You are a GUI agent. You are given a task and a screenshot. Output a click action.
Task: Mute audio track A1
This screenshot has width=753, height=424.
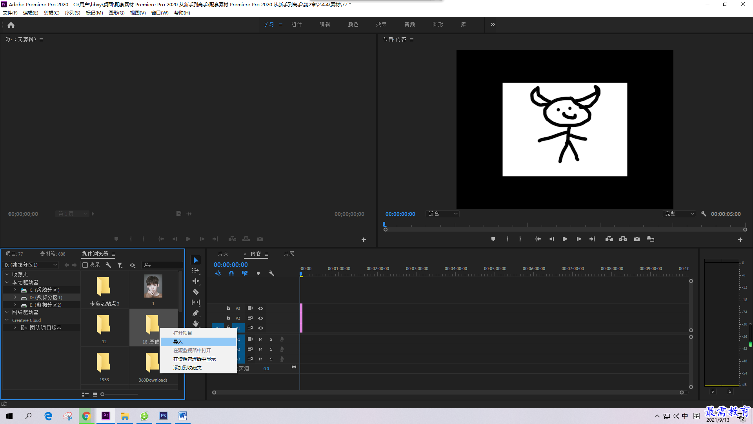pos(260,339)
